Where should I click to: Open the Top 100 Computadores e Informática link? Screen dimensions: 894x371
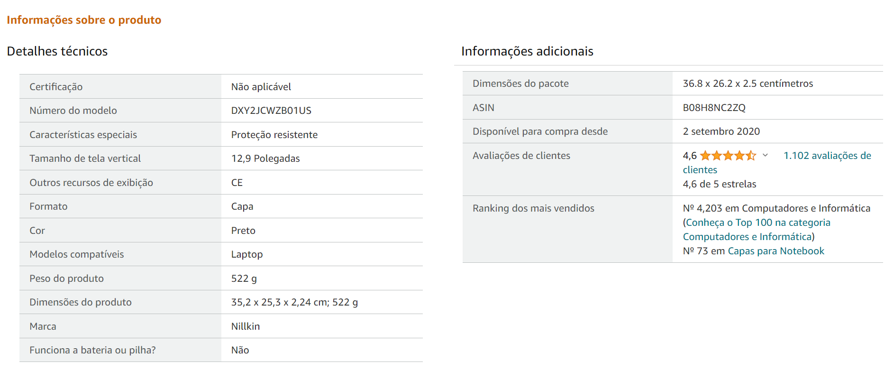pos(757,230)
